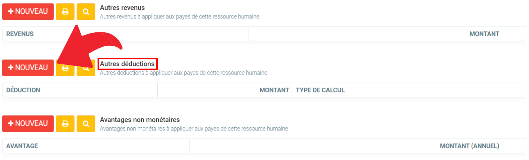The image size is (529, 160).
Task: Click the Autres revenus section title
Action: 122,8
